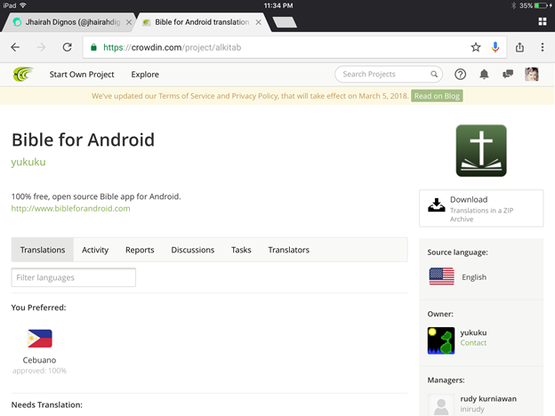
Task: Click the yukuku owner name
Action: tap(473, 332)
